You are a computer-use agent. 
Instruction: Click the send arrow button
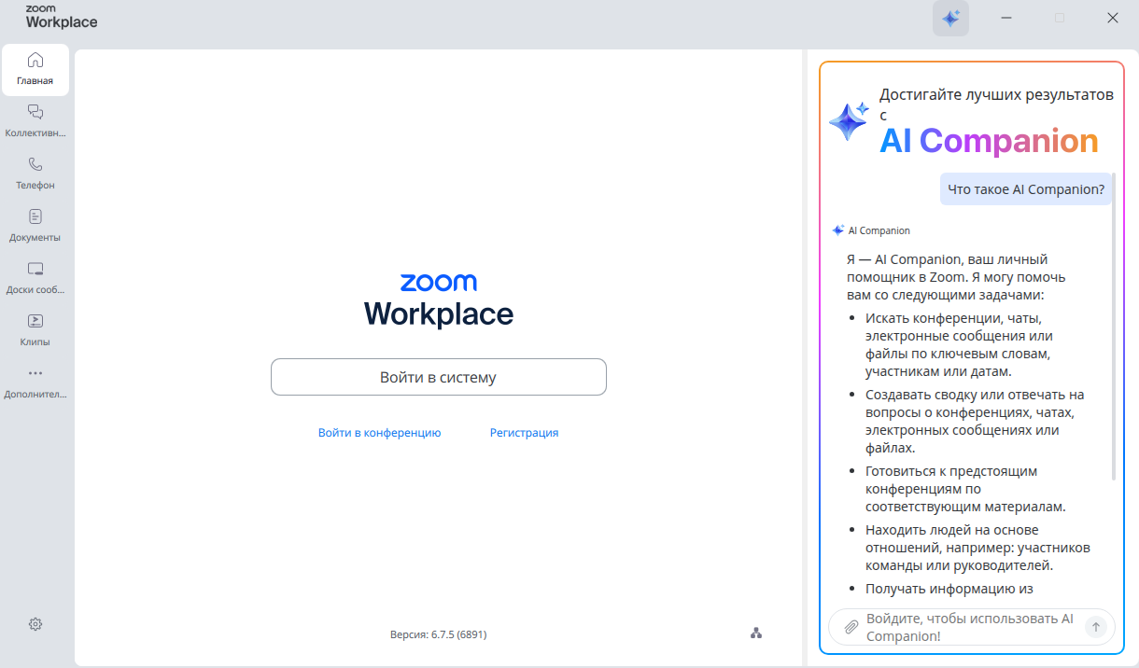coord(1096,627)
